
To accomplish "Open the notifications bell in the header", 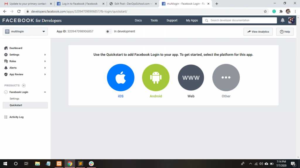I will [282, 20].
